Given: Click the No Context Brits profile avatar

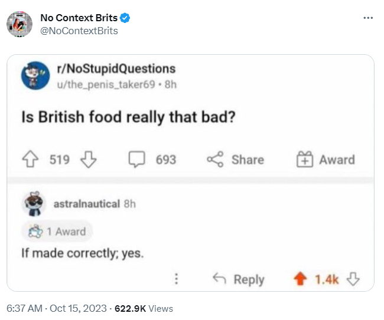Looking at the screenshot, I should pyautogui.click(x=19, y=24).
